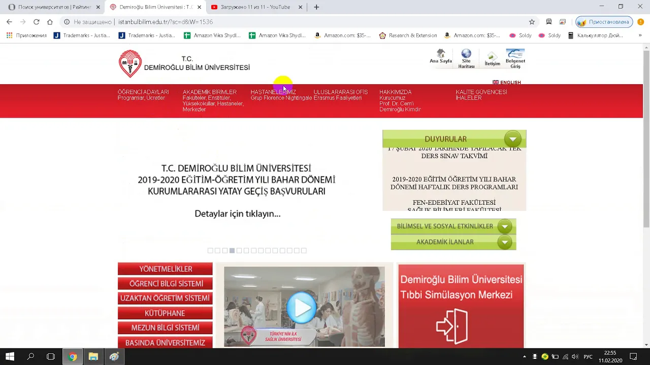Screen dimensions: 650x365
Task: Bookmark this page with star icon
Action: tap(532, 22)
